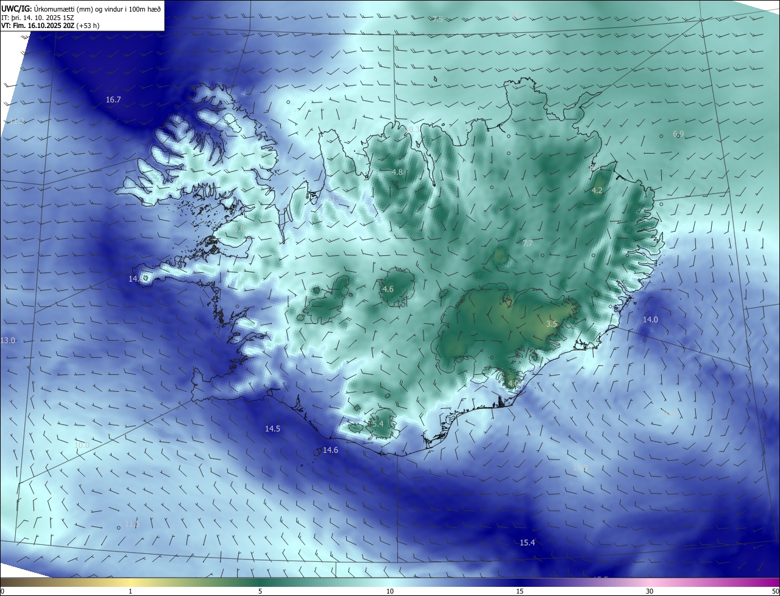Click the 7.7 value in the central highlands
Viewport: 780px width, 596px height.
528,244
